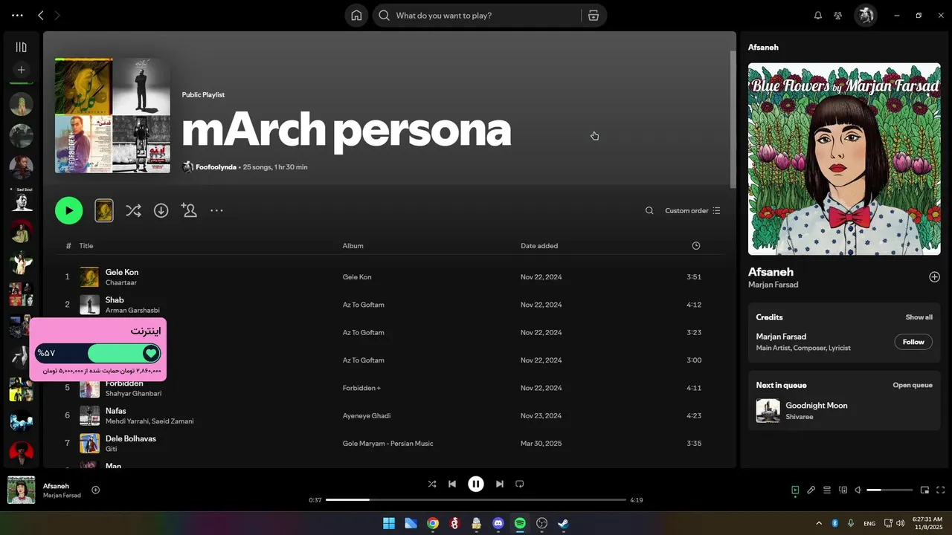Select the Gele Kon track title

click(x=122, y=272)
